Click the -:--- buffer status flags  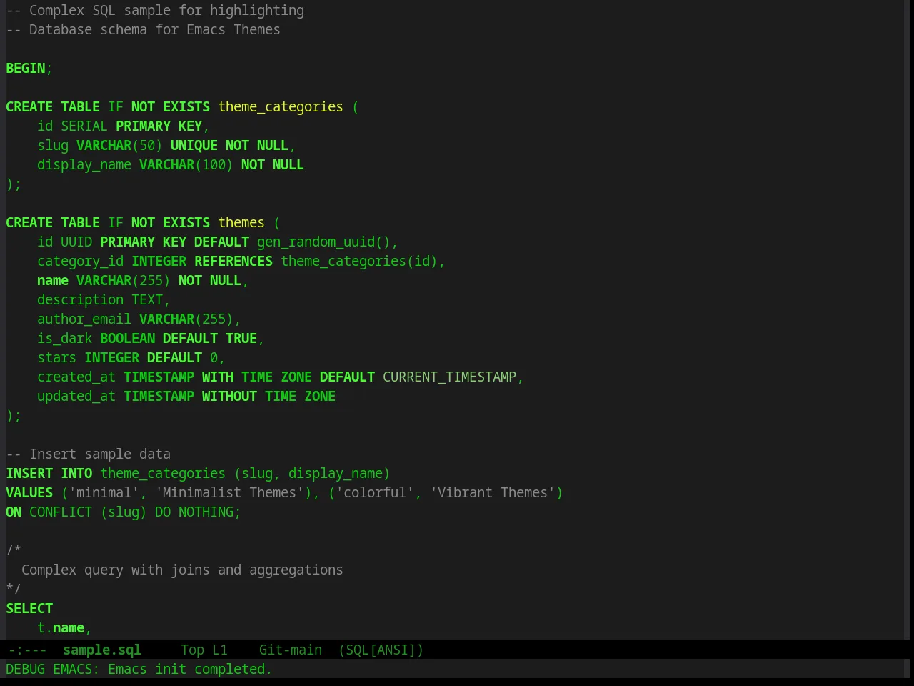27,650
